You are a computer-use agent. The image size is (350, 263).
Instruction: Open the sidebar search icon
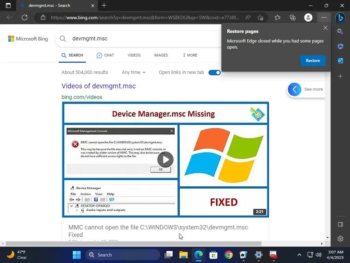coord(340,32)
